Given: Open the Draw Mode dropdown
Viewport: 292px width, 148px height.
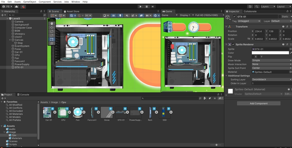Looking at the screenshot, I should point(272,60).
